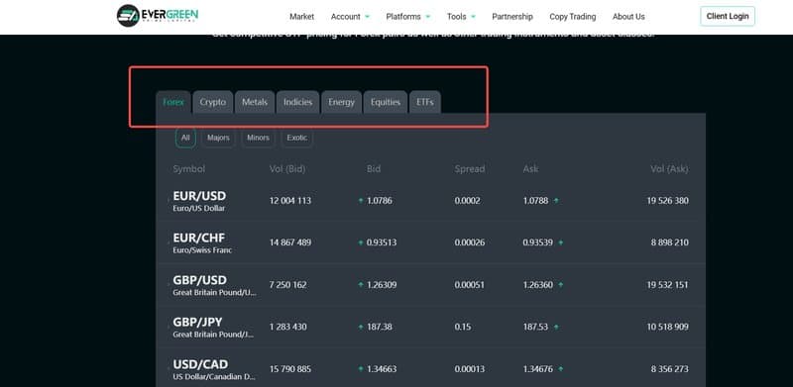Viewport: 793px width, 387px height.
Task: Filter pairs by Majors
Action: pyautogui.click(x=218, y=138)
